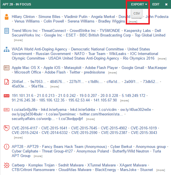Open Carberp malware link
Screen dimensions: 171x175
pyautogui.click(x=18, y=165)
